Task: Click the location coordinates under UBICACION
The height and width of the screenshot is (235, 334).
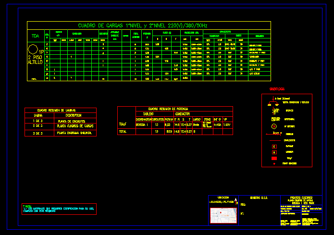Action: pos(222,202)
